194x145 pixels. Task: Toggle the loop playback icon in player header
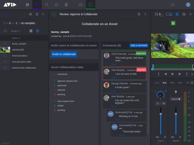[167, 14]
